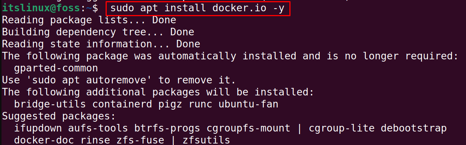466x145 pixels.
Task: Click the 'zfsutils' suggested package
Action: tap(206, 140)
